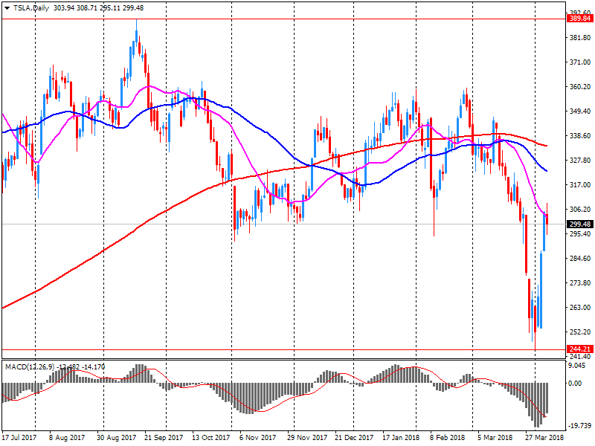Viewport: 595px width, 446px height.
Task: Click the 252.20 price axis label
Action: click(x=580, y=332)
